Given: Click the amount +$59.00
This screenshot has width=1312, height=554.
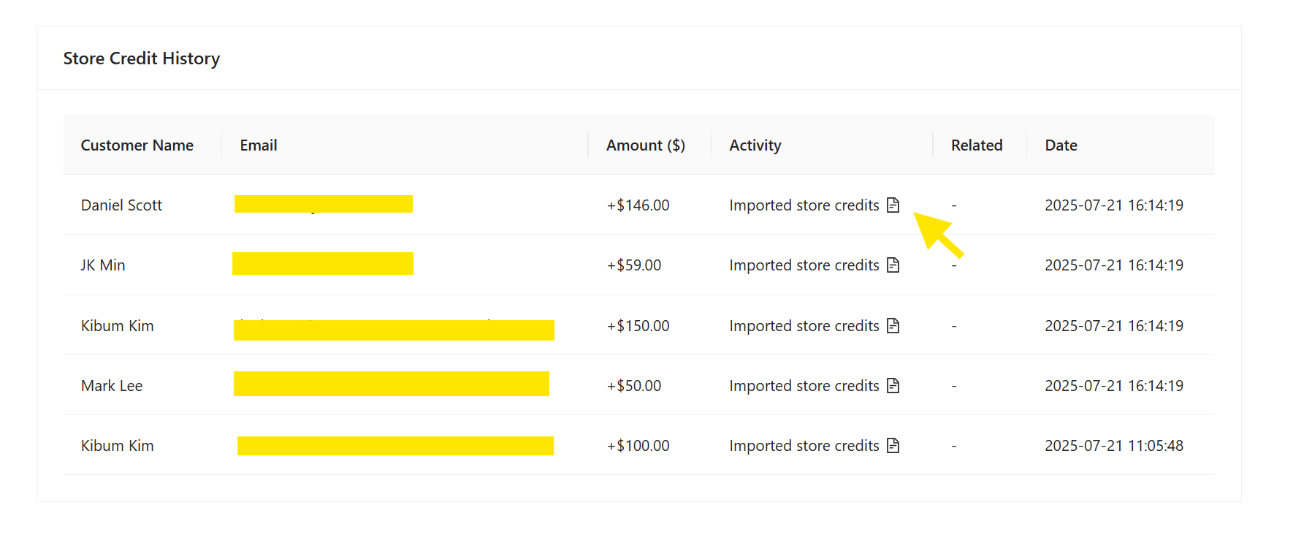Looking at the screenshot, I should 634,265.
